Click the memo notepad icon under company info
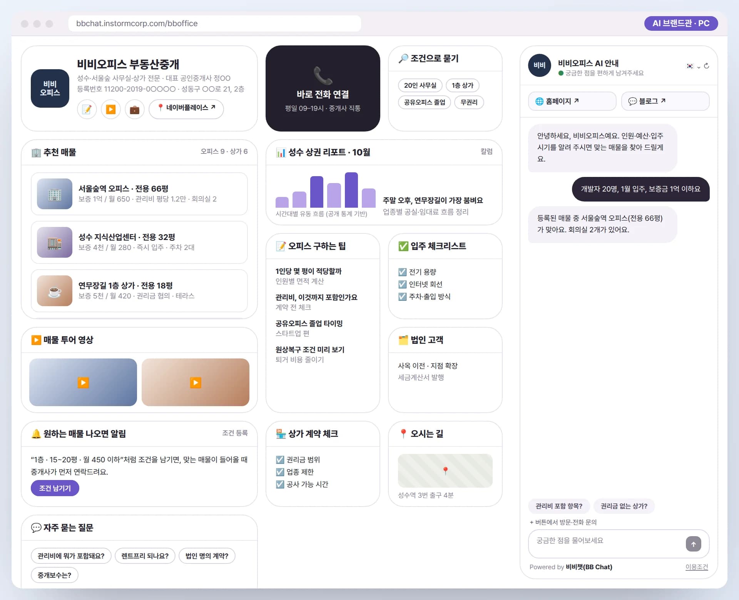This screenshot has height=600, width=739. pyautogui.click(x=87, y=109)
